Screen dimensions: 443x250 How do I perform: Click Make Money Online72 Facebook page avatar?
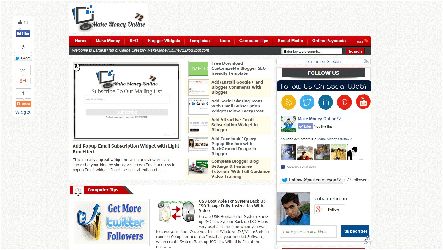[288, 124]
